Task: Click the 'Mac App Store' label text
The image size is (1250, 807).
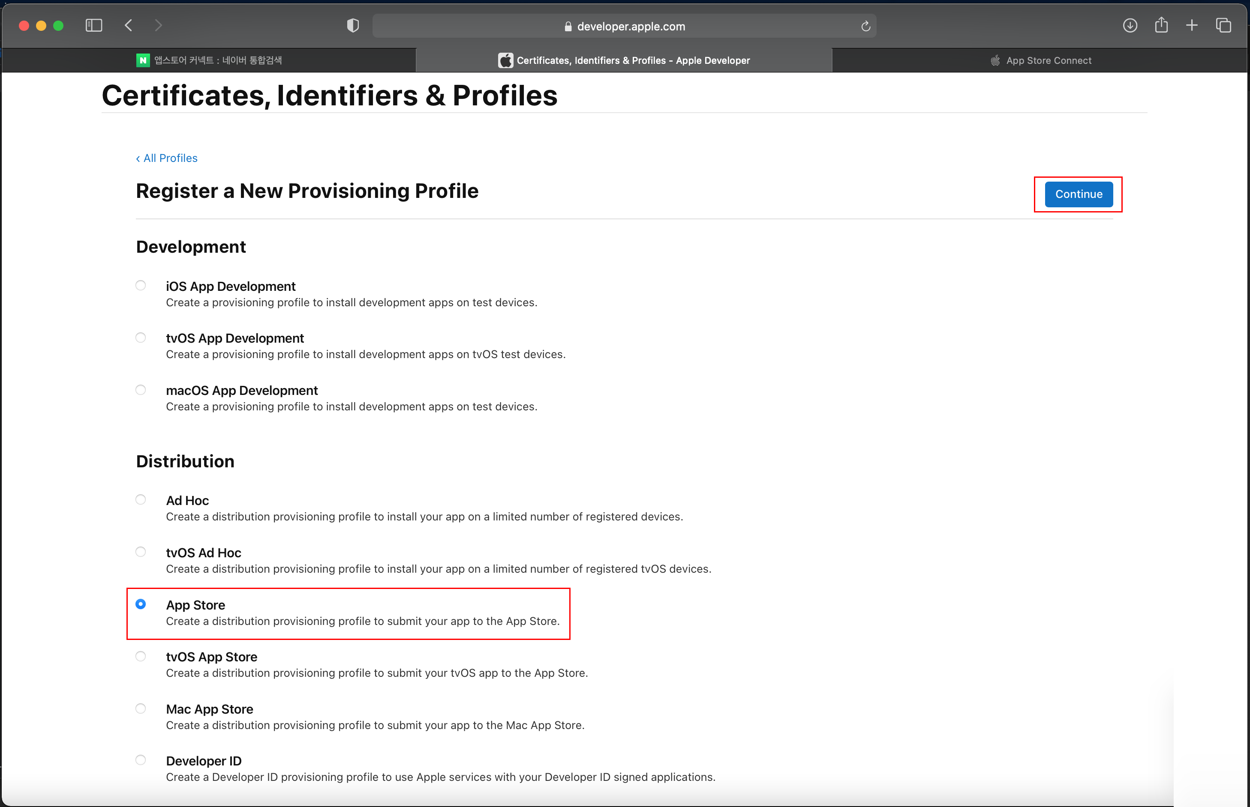Action: pyautogui.click(x=210, y=709)
